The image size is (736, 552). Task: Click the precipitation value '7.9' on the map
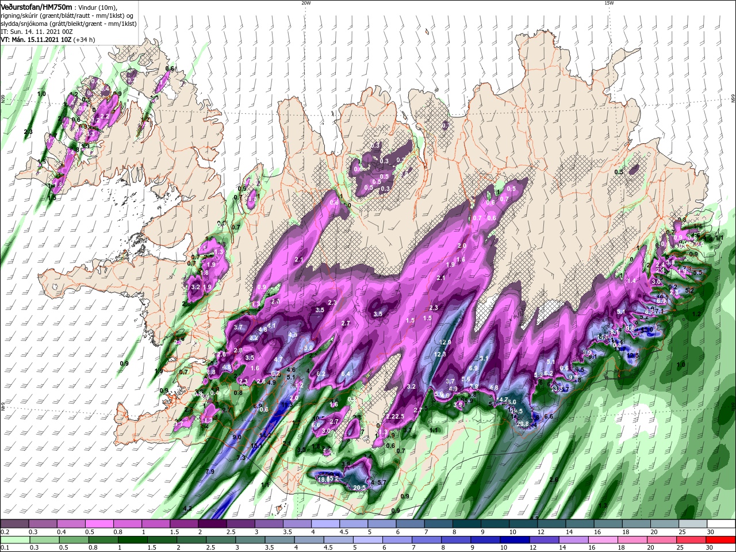point(210,471)
